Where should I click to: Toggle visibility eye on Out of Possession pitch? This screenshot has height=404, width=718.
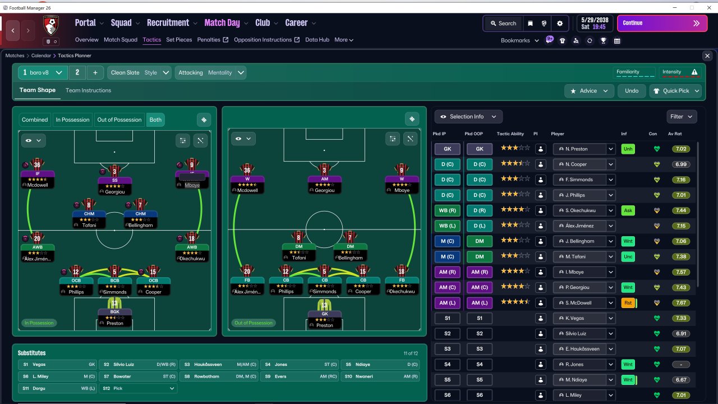pyautogui.click(x=243, y=139)
